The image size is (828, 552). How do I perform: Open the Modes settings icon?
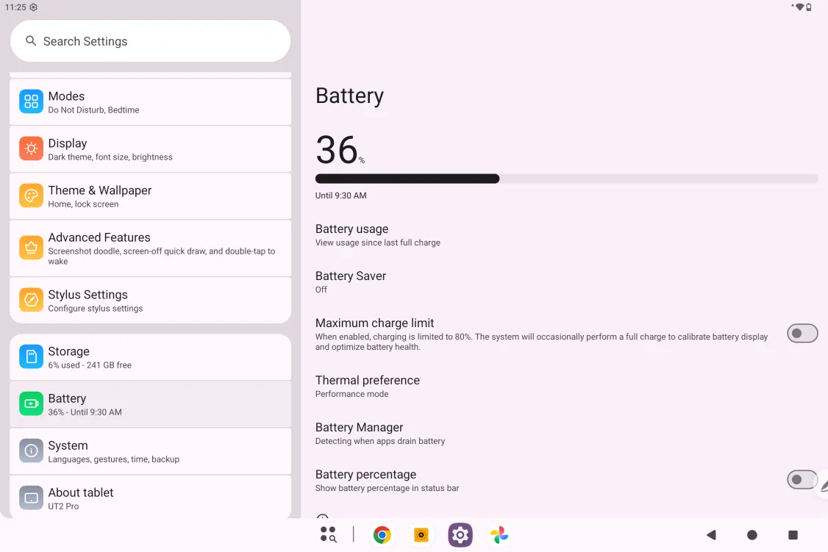31,101
